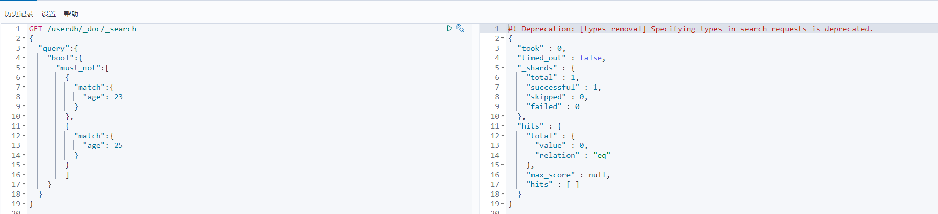This screenshot has height=214, width=938.
Task: Collapse the "total" fold at response line 12
Action: [503, 136]
